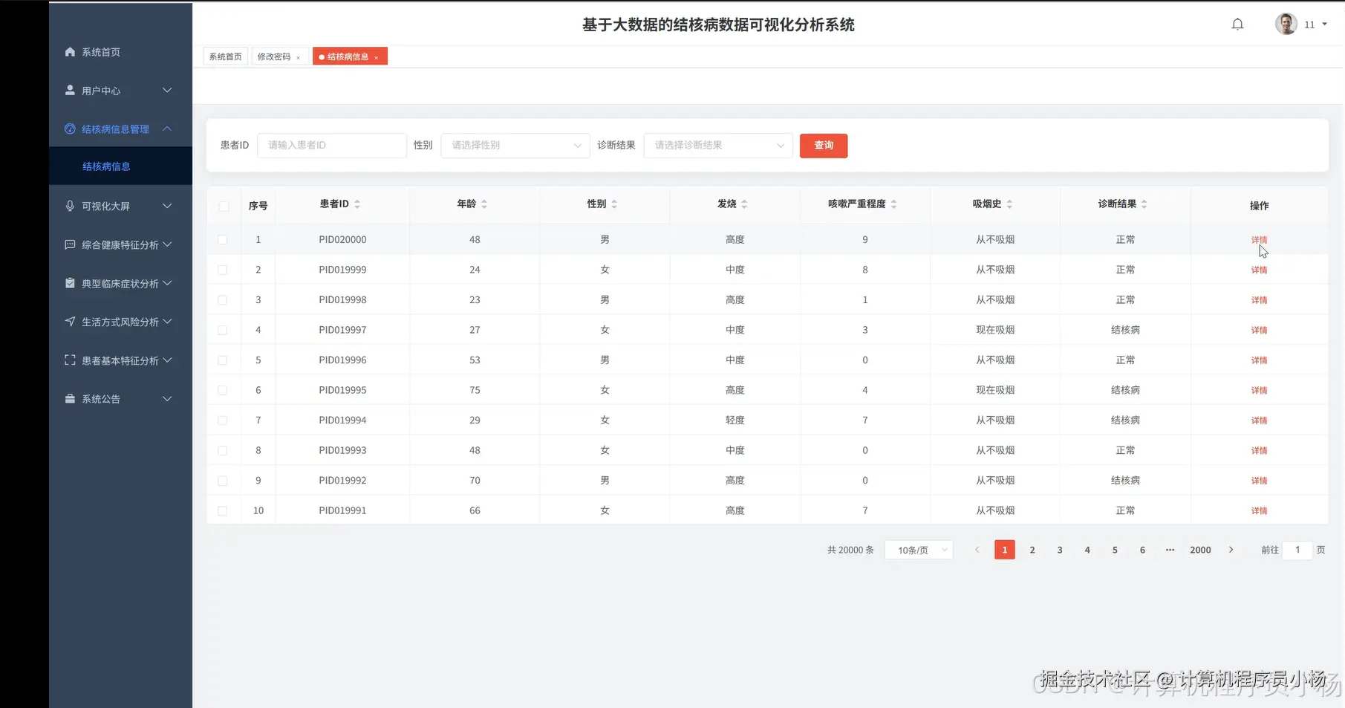Check the row for PID019997
This screenshot has width=1345, height=708.
point(223,330)
